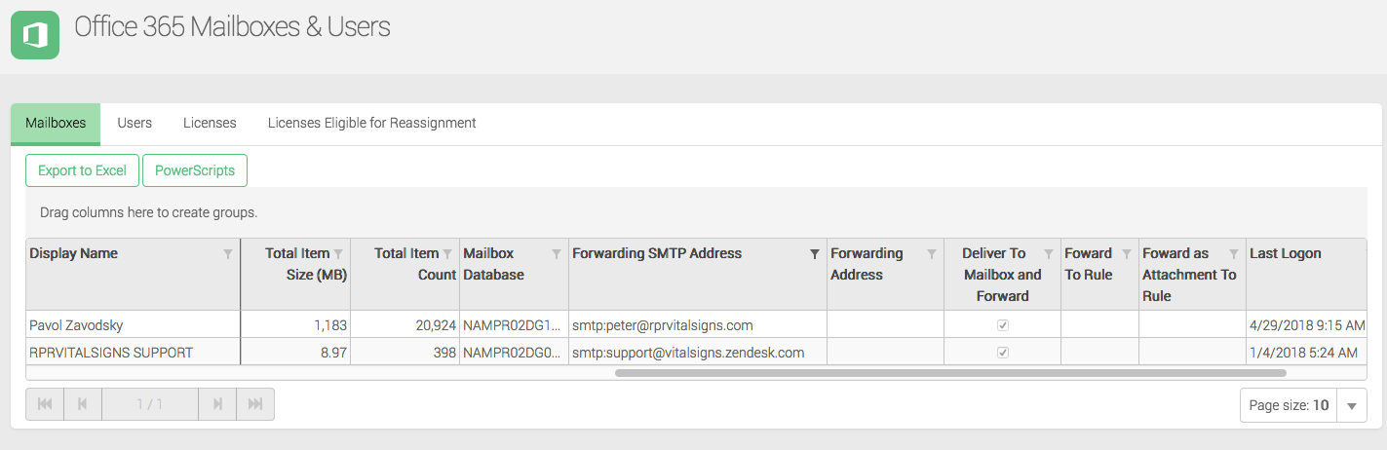
Task: Sort by Display Name column header
Action: [x=73, y=253]
